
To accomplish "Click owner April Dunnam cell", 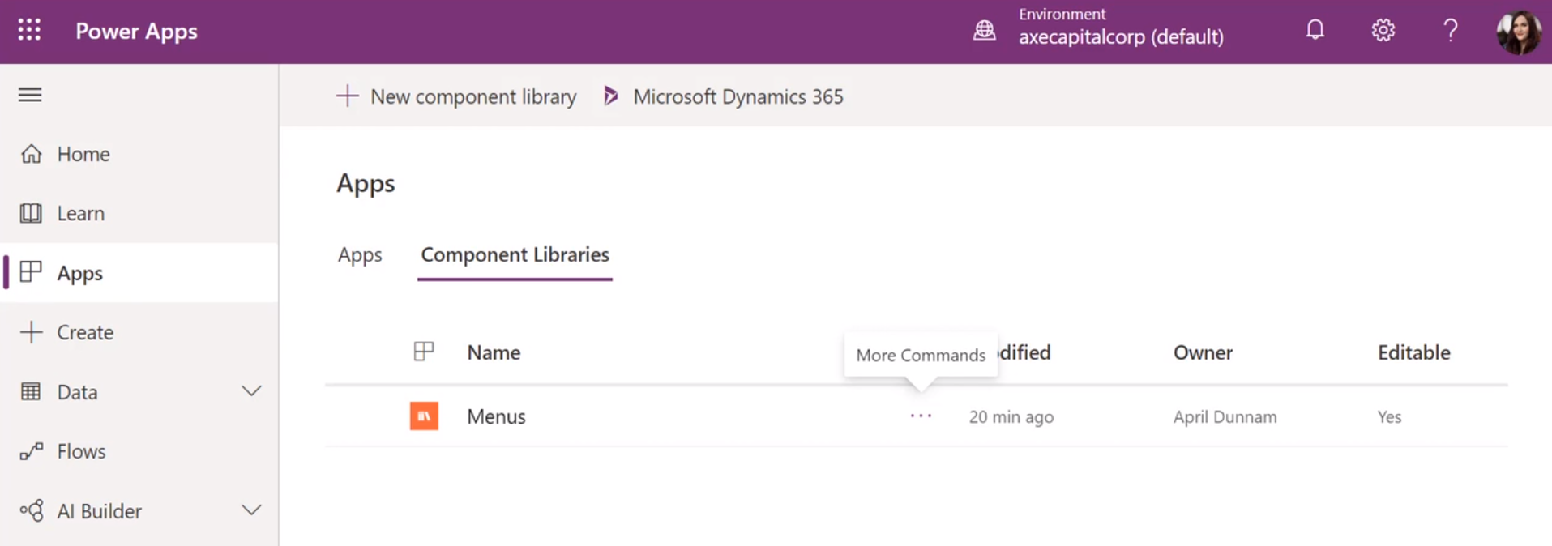I will pyautogui.click(x=1225, y=416).
